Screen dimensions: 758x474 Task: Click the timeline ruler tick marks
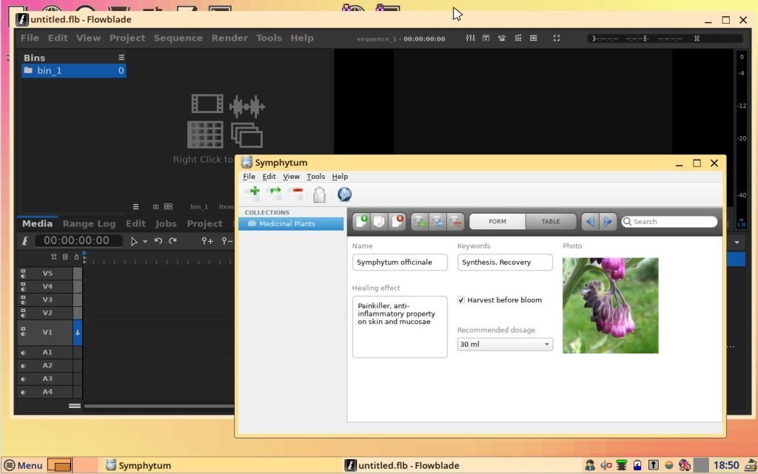pos(158,260)
